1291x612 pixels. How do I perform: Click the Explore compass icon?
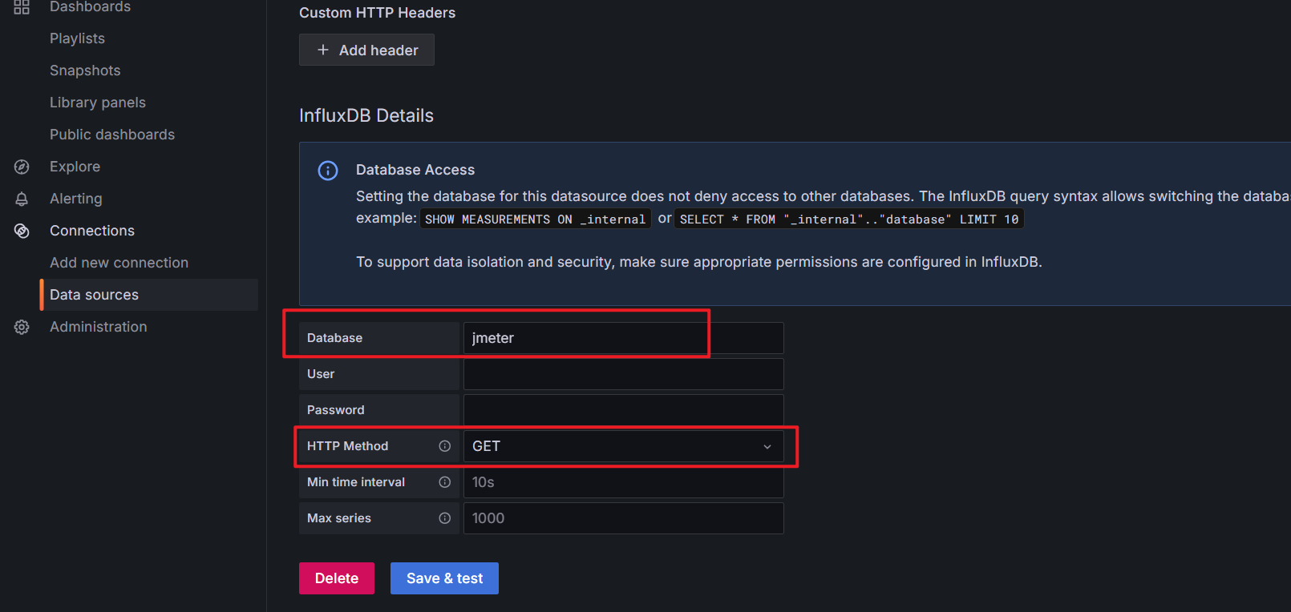[x=22, y=167]
